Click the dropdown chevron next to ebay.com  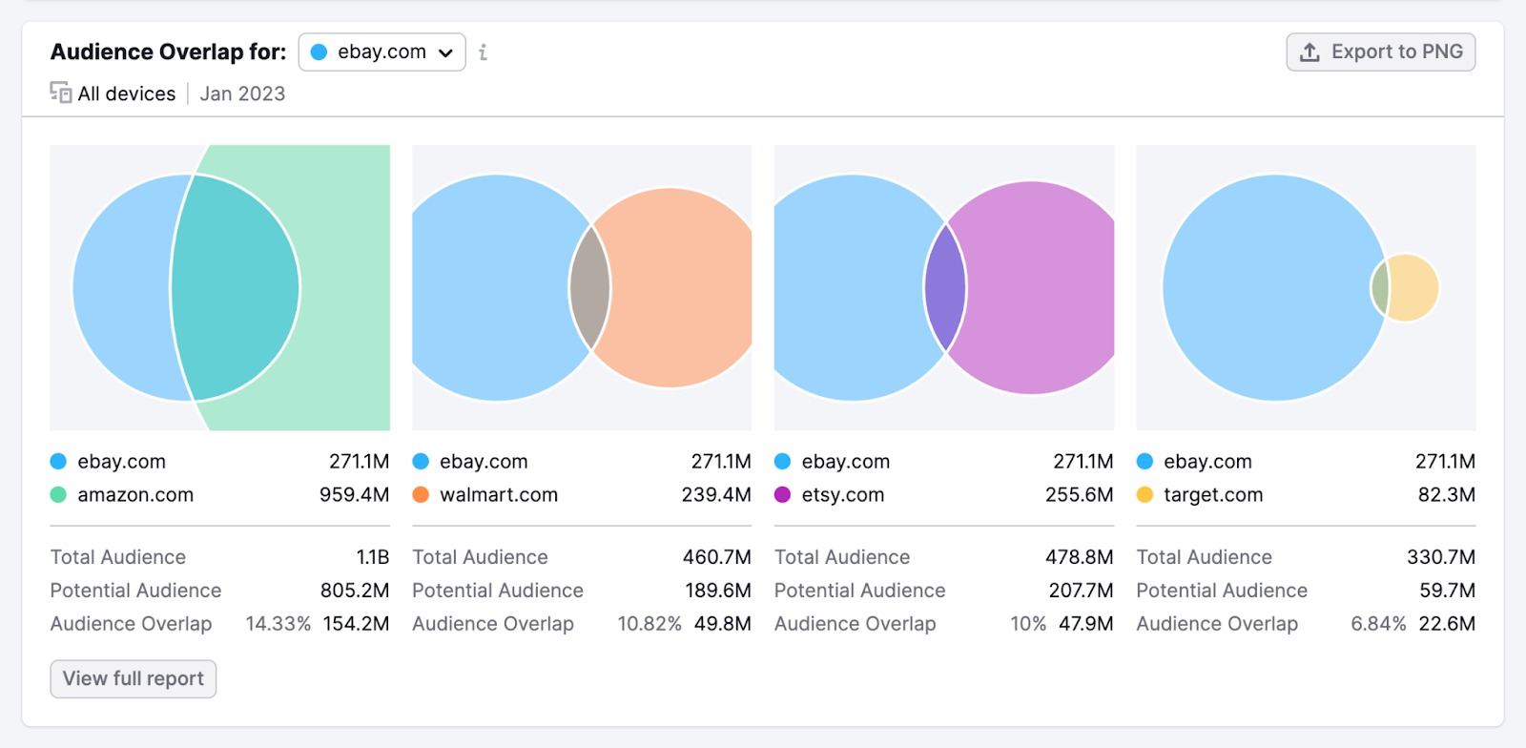pyautogui.click(x=445, y=53)
